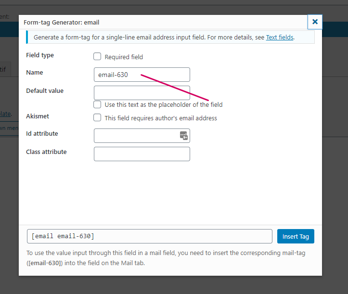Click the dialog title 'Form-tag Generator: email'
Viewport: 348px width, 294px height.
coord(62,22)
